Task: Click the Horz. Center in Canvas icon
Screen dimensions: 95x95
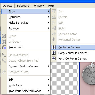Action: coord(54,53)
